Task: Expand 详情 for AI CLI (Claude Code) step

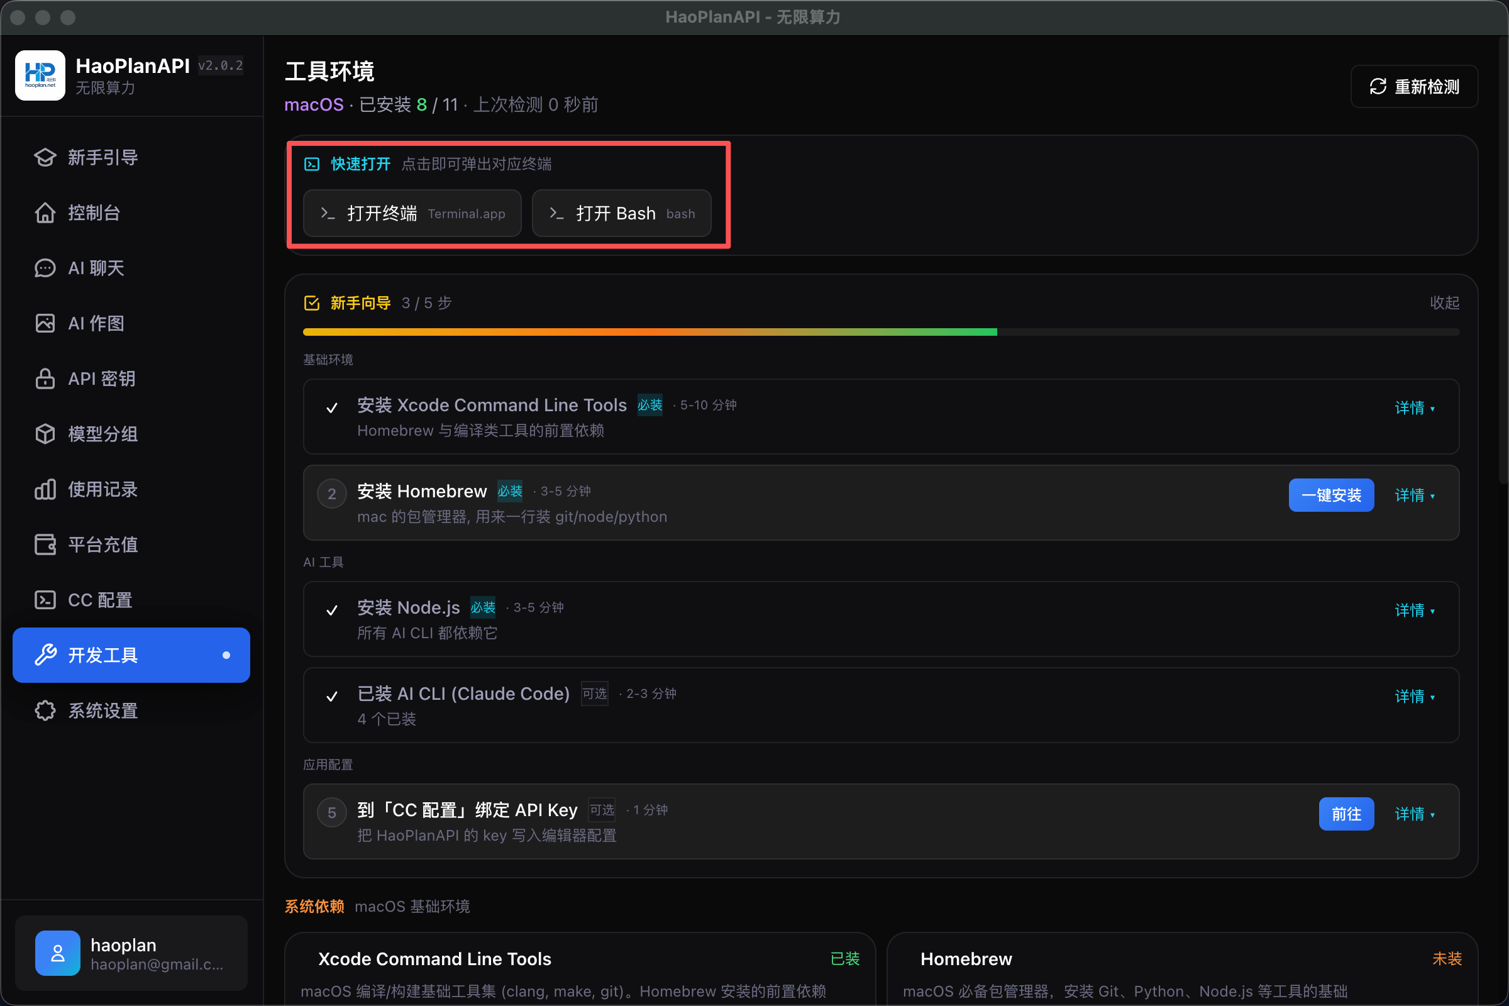Action: click(1415, 696)
